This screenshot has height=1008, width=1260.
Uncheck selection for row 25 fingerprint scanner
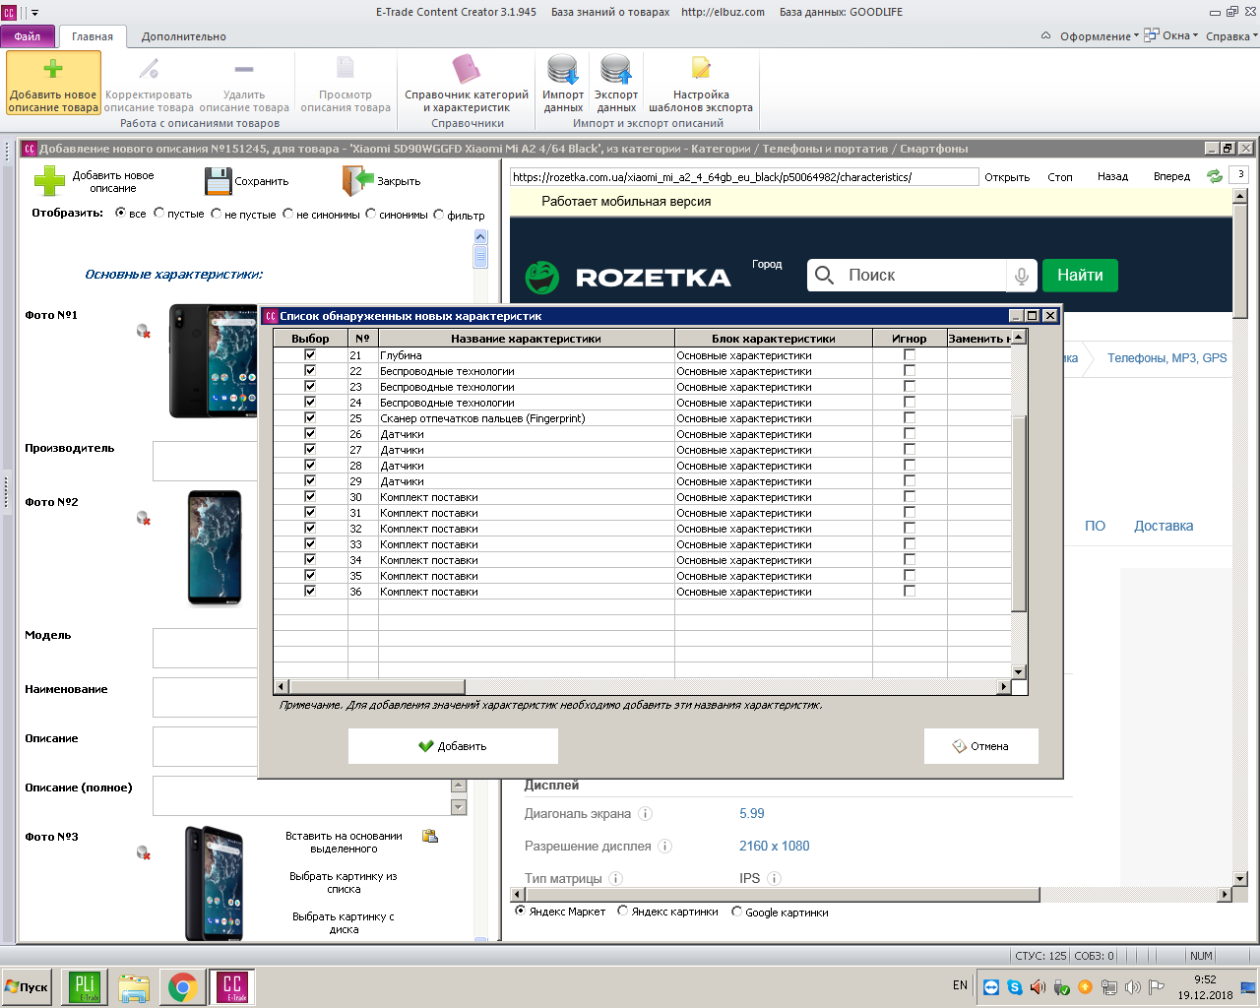pos(310,417)
